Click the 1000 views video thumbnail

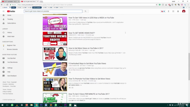click(55, 23)
